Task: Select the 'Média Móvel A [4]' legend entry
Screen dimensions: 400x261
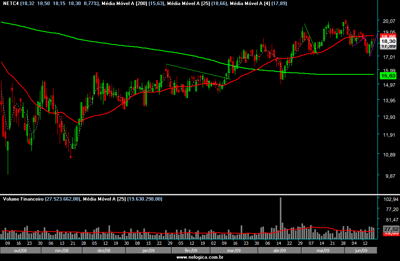Action: click(x=250, y=3)
